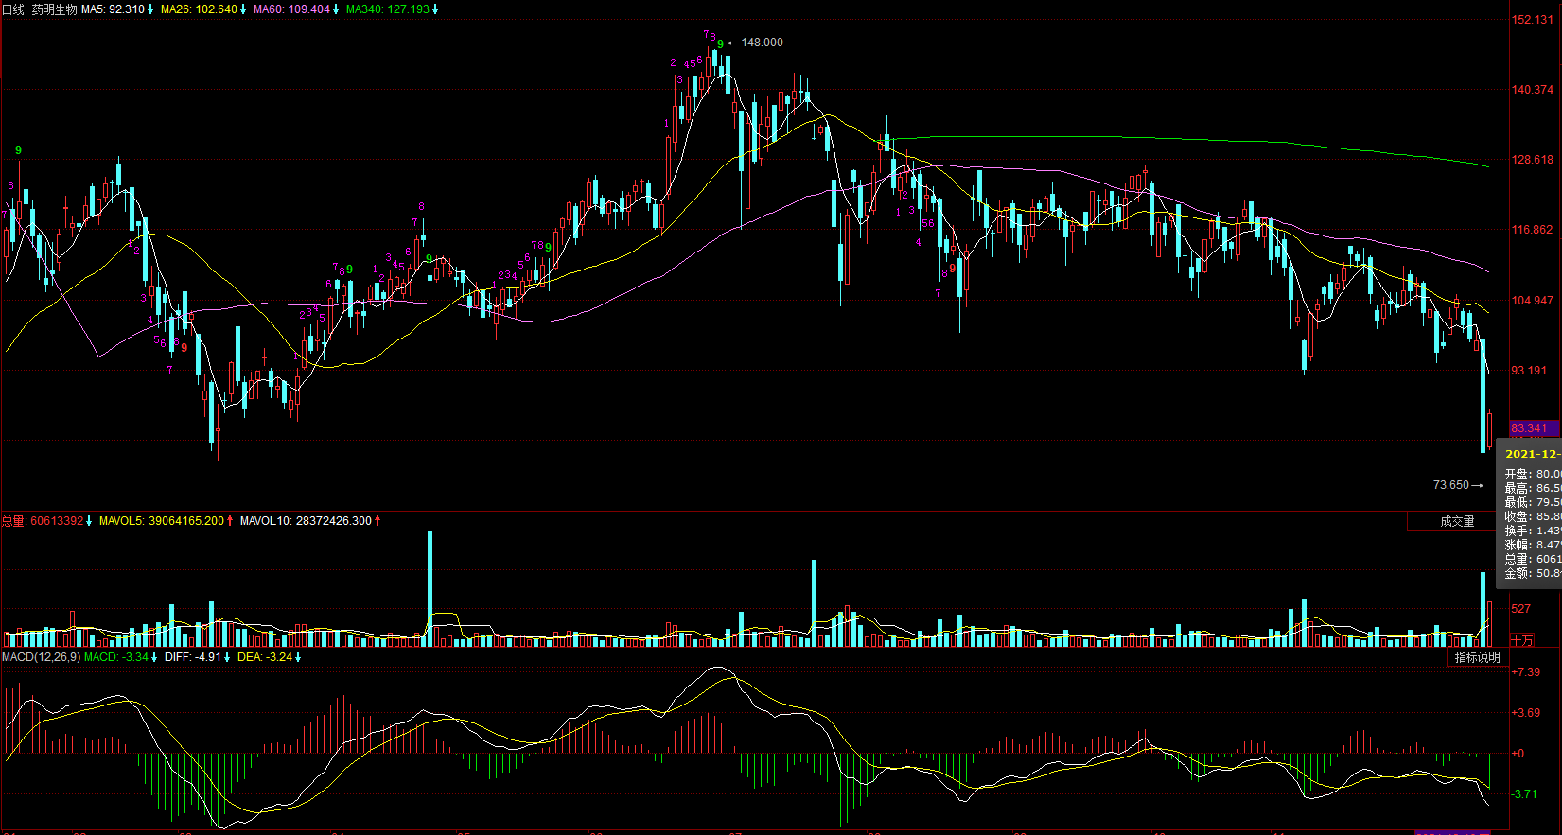Click the red up arrow after MAVOL10

[x=377, y=521]
